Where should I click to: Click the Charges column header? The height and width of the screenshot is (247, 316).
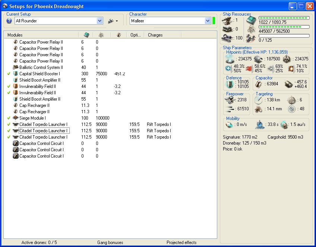coord(162,35)
